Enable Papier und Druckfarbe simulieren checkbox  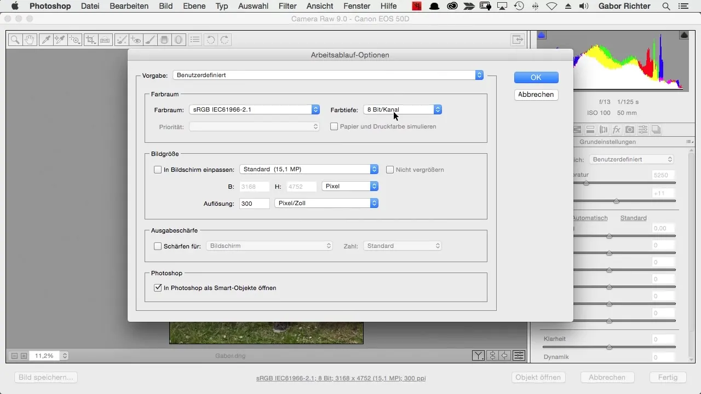click(334, 126)
